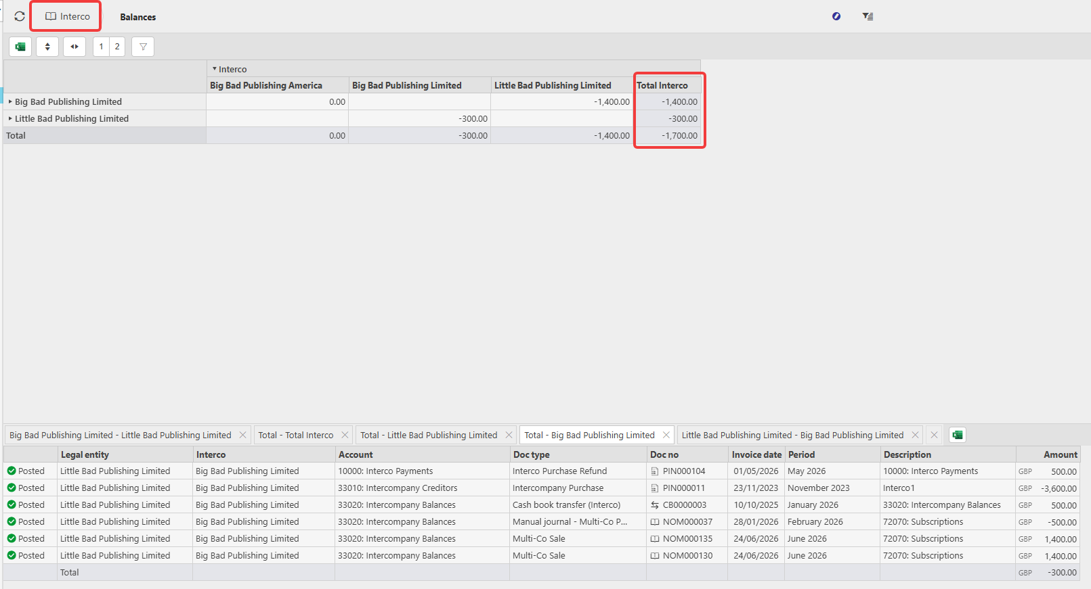Close the Total - Big Bad Publishing Limited tab
The width and height of the screenshot is (1091, 589).
pos(666,435)
